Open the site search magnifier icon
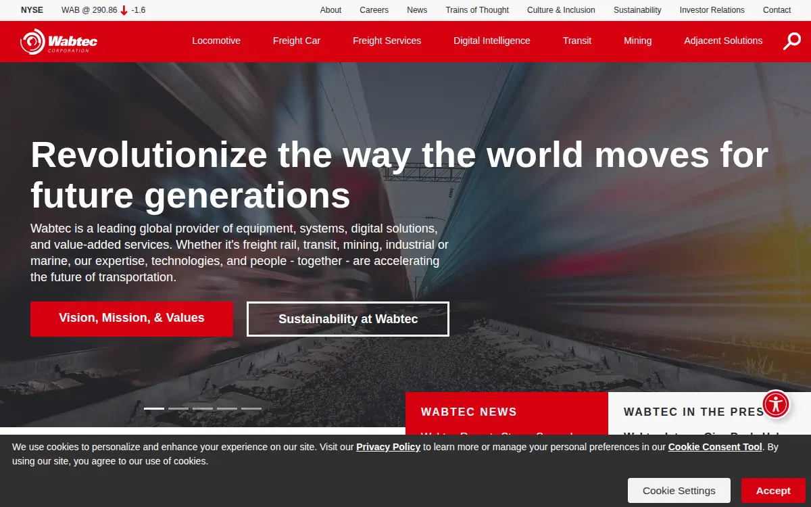Viewport: 811px width, 507px height. pos(792,41)
